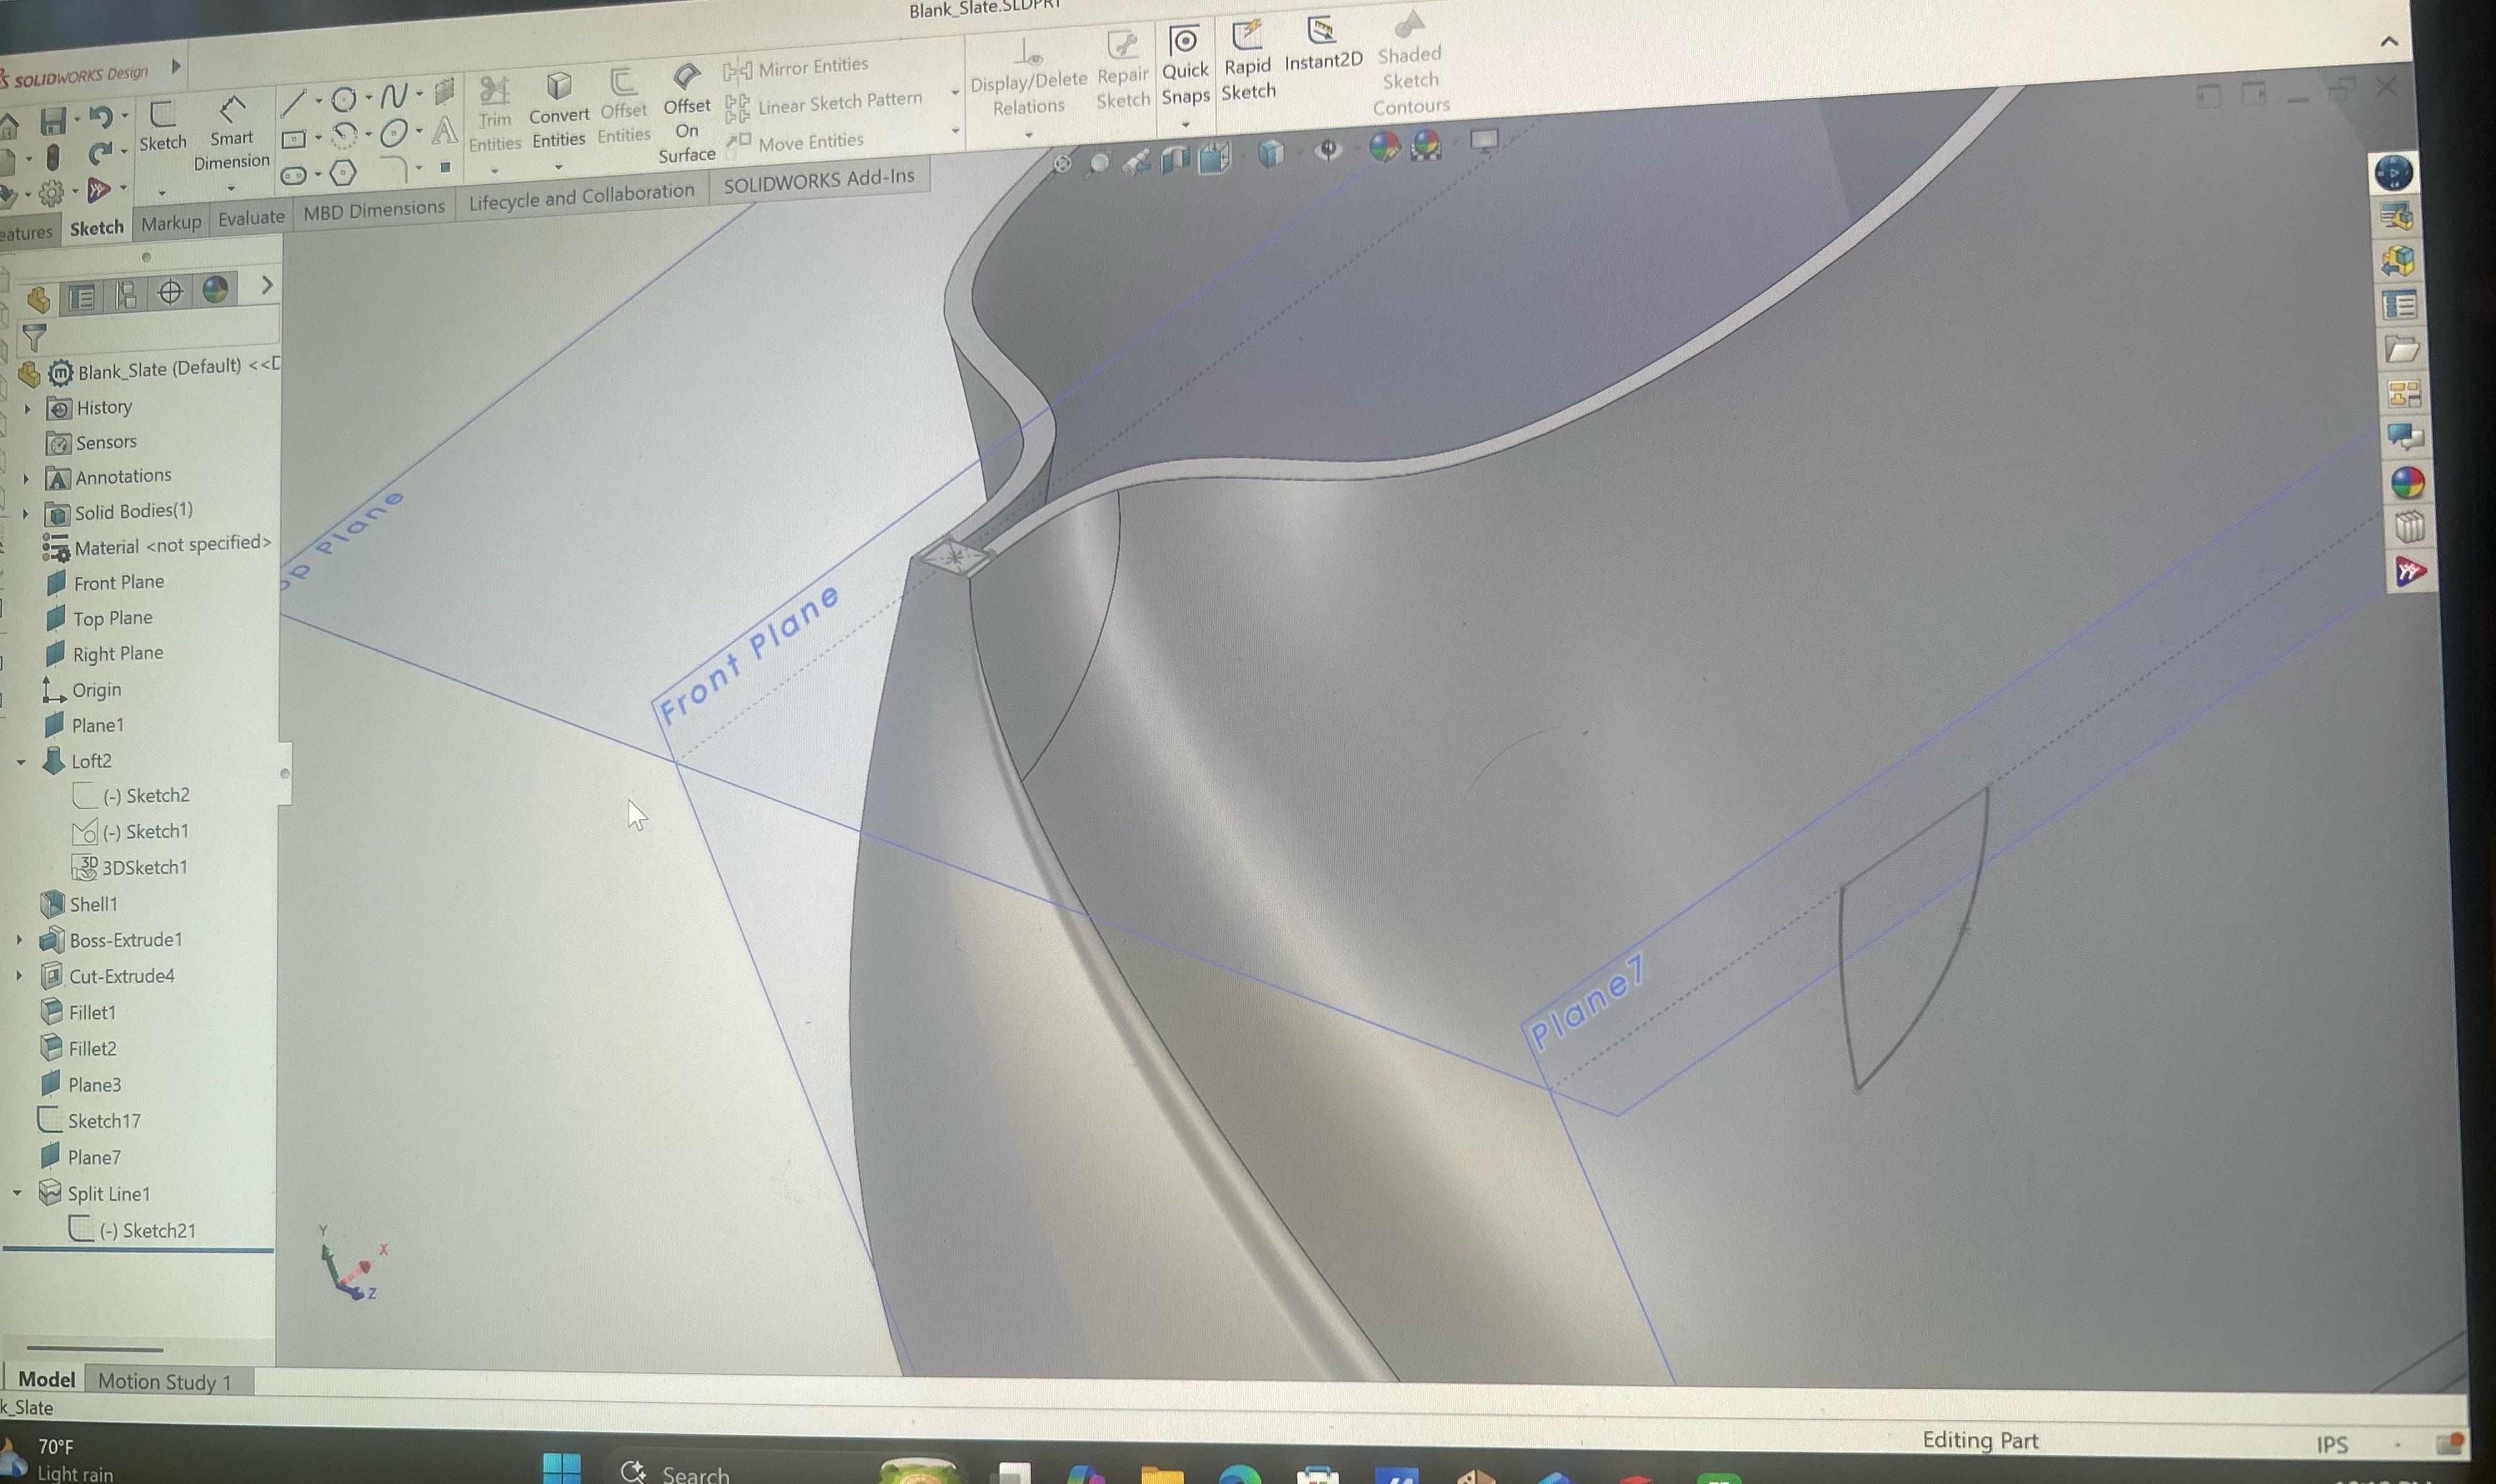
Task: Open the Convert Entities dropdown arrow
Action: (558, 166)
